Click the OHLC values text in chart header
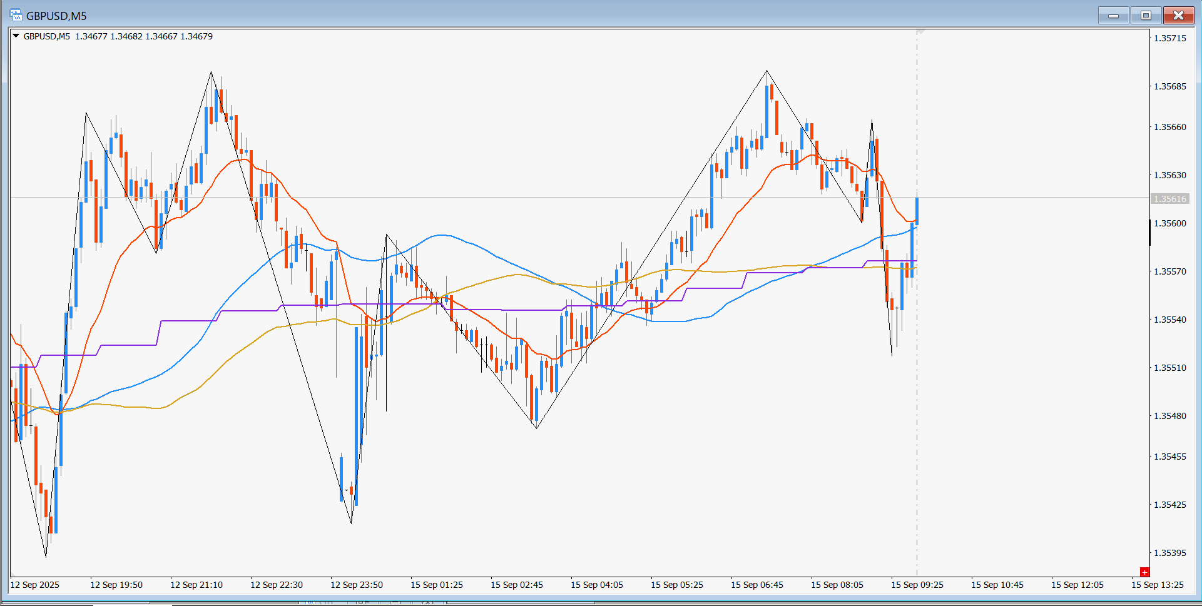The image size is (1202, 606). pyautogui.click(x=144, y=36)
